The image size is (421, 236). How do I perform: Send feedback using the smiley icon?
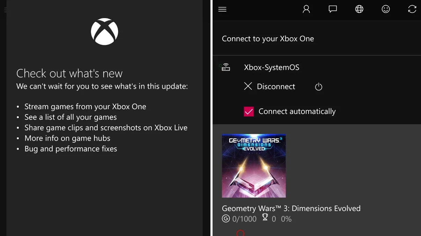click(x=386, y=9)
